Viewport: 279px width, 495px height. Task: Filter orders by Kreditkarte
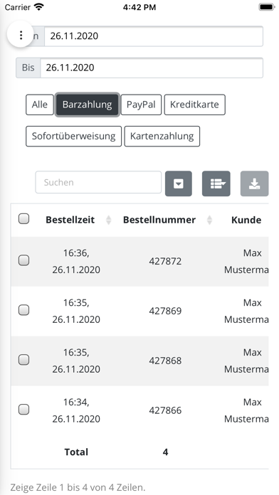click(194, 105)
